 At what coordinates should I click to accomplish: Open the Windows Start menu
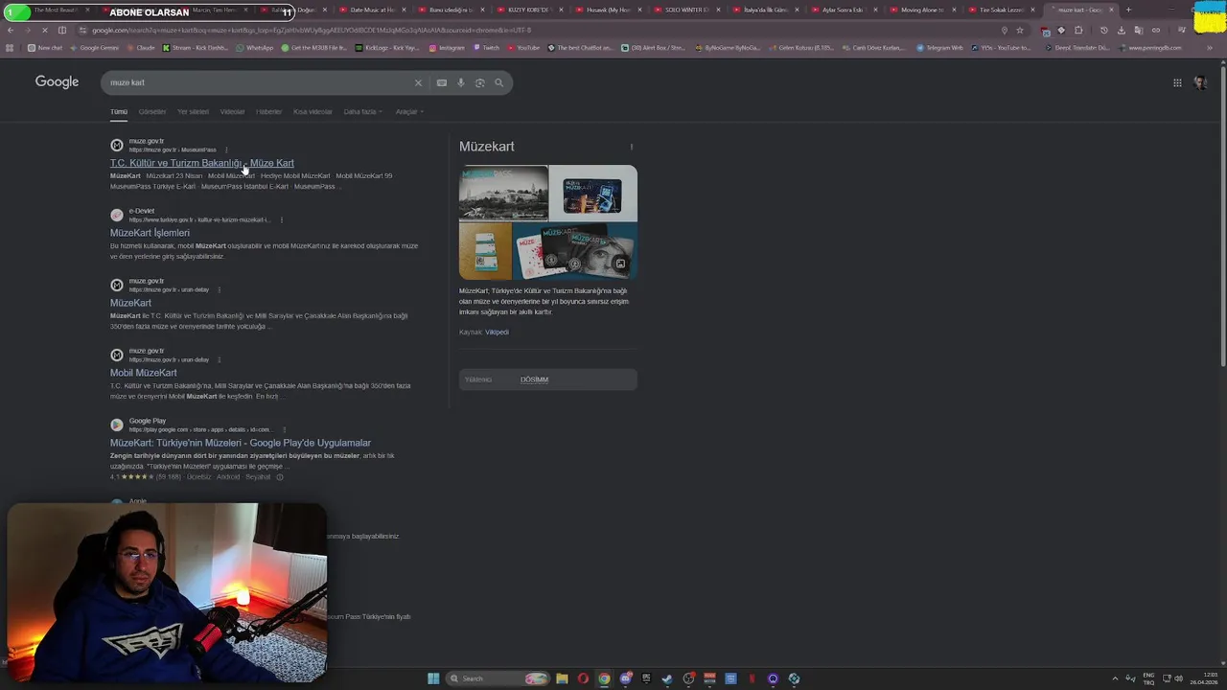(433, 678)
